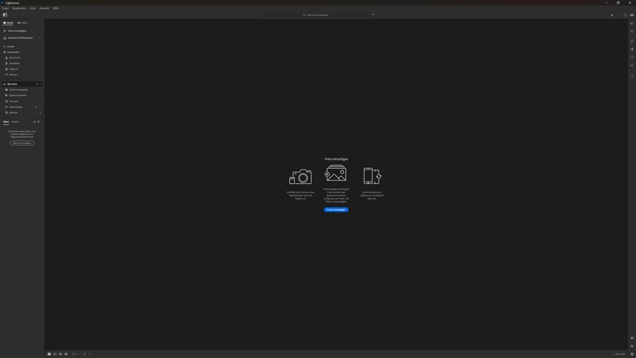
Task: Open Folge ich in Community
Action: coord(13,69)
